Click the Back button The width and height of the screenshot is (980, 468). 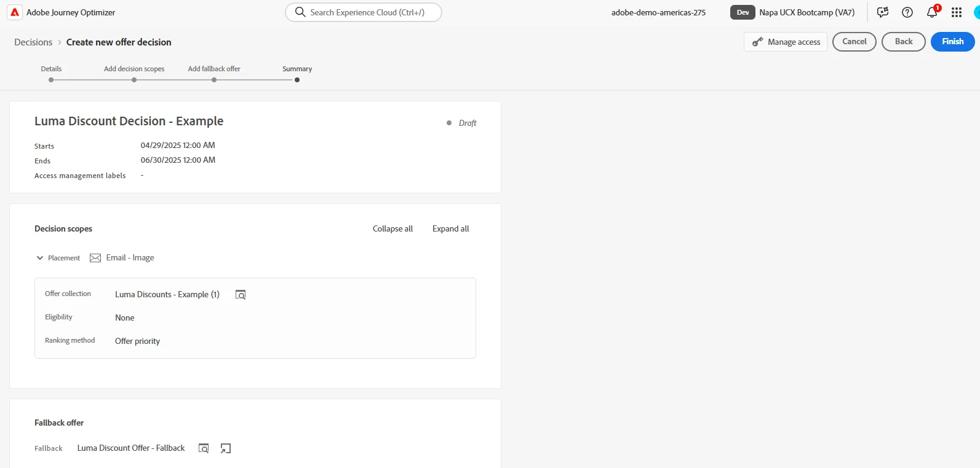(x=904, y=42)
